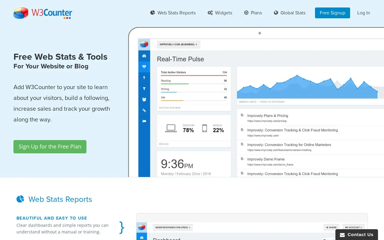Click the Desktop 78% value

188,130
